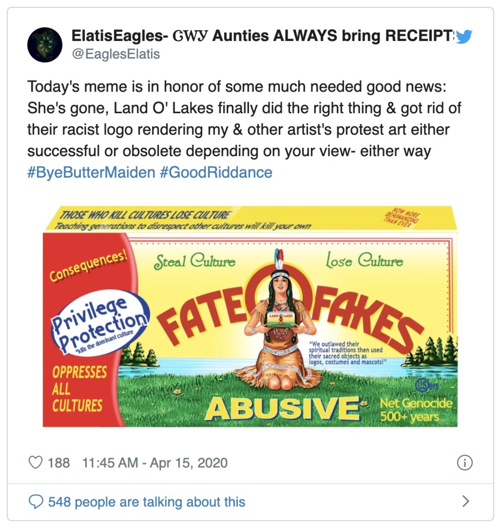Open the info icon for the tweet
The width and height of the screenshot is (500, 528).
(x=465, y=463)
